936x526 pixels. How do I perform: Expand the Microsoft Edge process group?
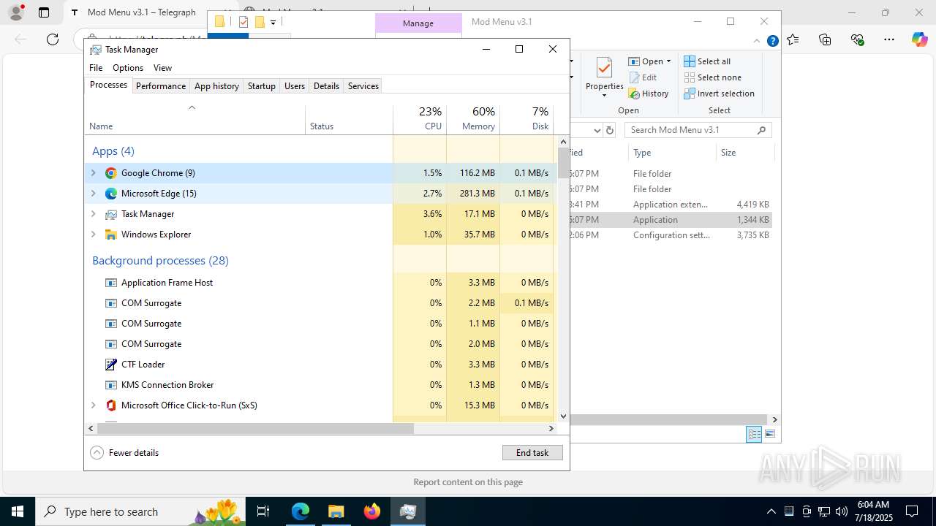[93, 194]
